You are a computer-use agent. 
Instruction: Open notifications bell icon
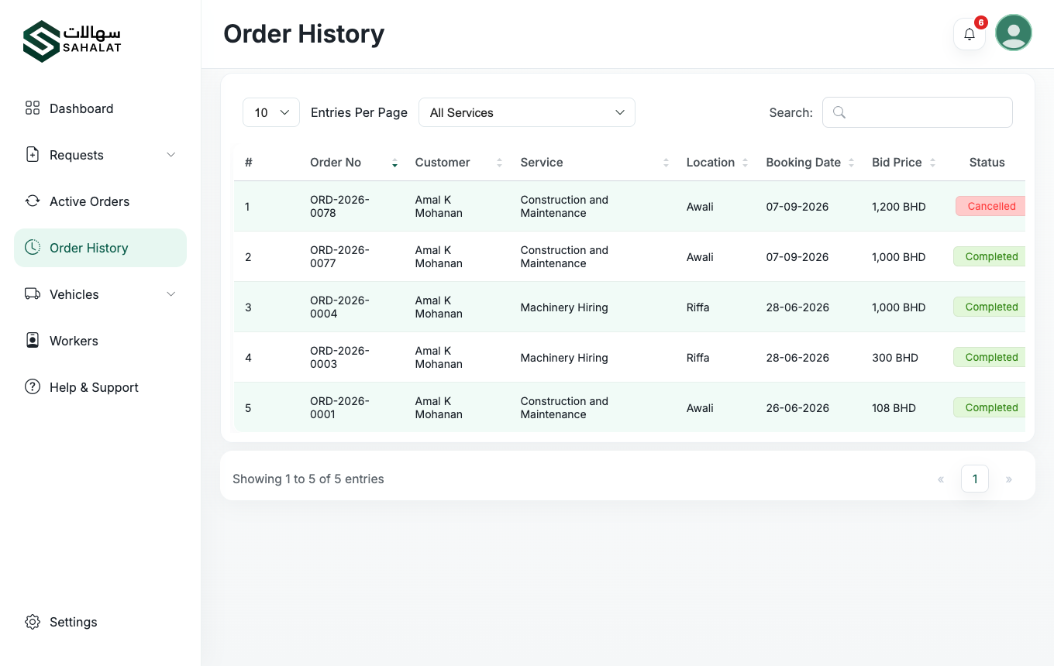tap(970, 34)
